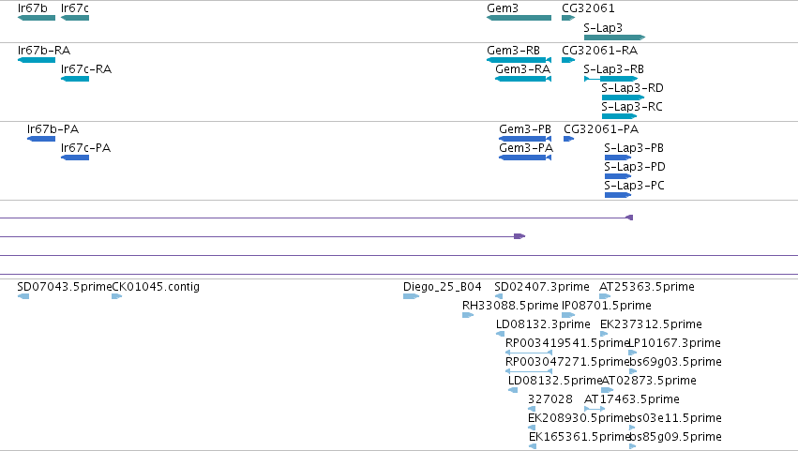Select the EK208930.5prime label
This screenshot has height=451, width=798.
pos(579,418)
